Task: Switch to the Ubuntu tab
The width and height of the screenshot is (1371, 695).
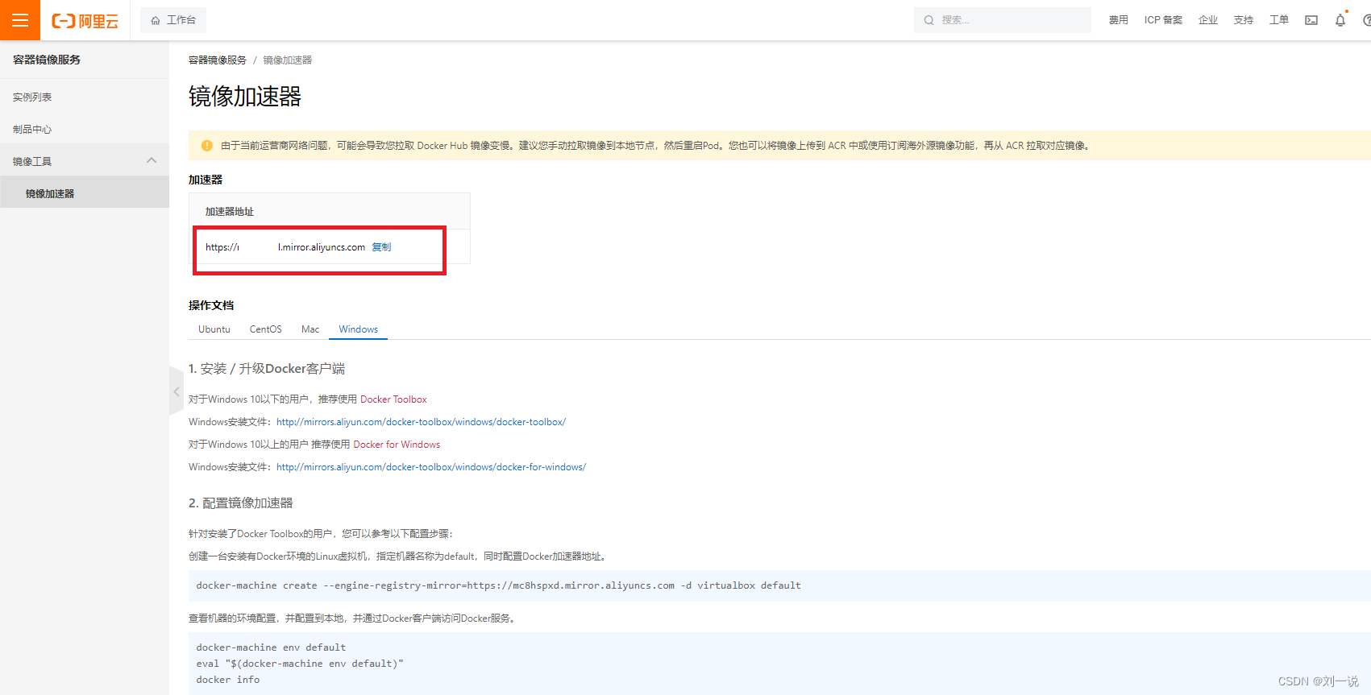Action: [x=214, y=329]
